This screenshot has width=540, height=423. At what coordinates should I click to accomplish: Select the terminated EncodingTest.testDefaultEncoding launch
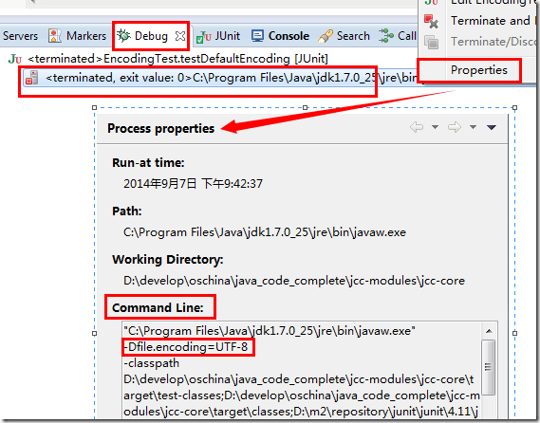177,59
